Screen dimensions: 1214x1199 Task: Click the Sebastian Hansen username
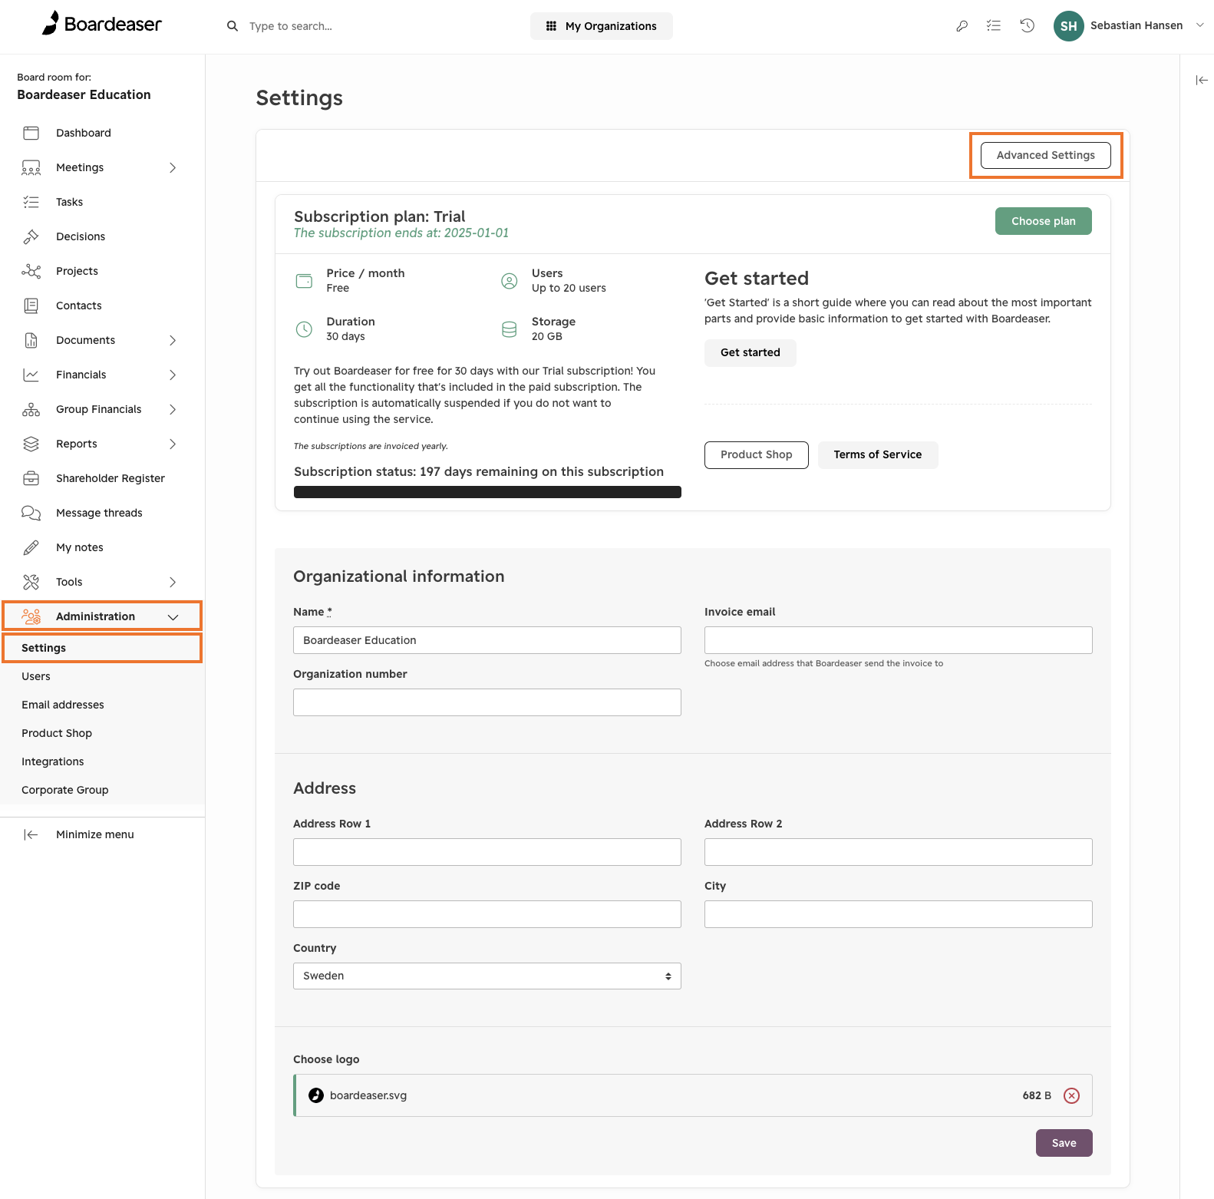[1136, 25]
